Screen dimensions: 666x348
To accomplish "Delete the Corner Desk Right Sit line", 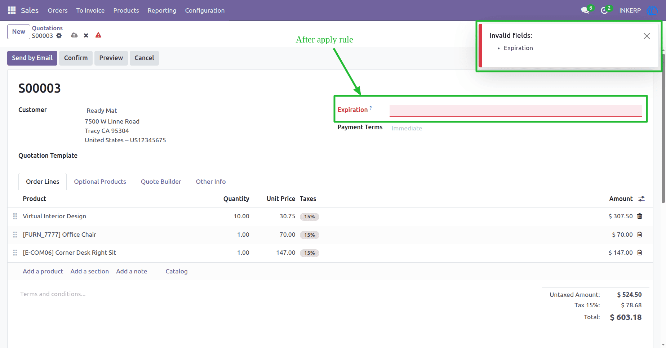I will [640, 253].
